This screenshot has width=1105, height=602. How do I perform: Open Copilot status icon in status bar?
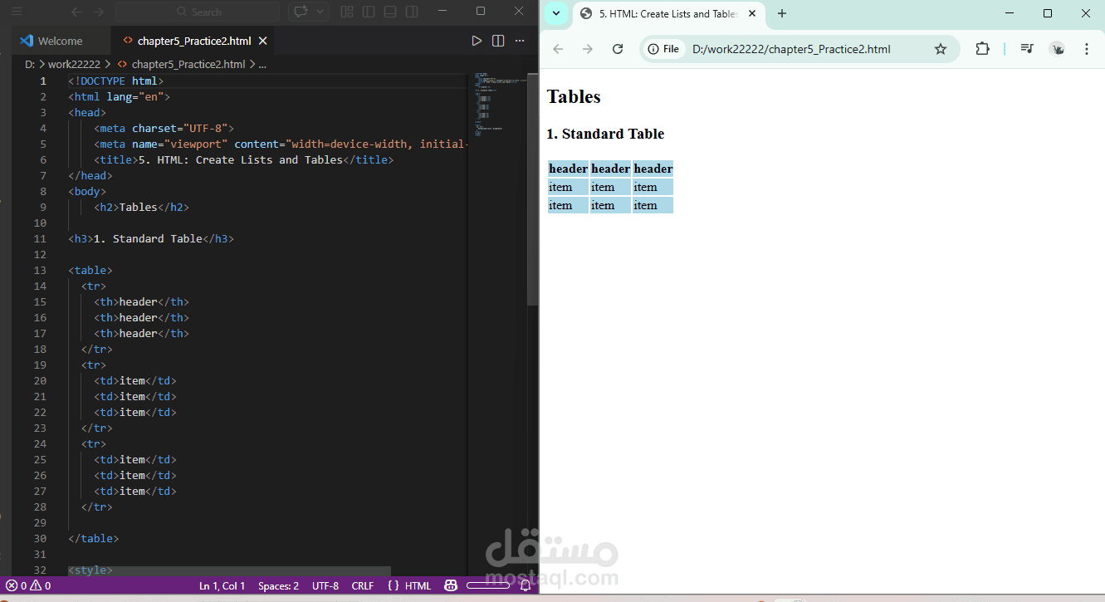pos(451,585)
